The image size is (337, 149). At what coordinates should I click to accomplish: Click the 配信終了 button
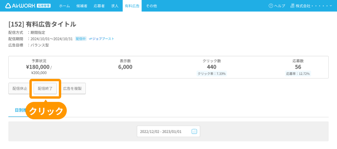45,88
